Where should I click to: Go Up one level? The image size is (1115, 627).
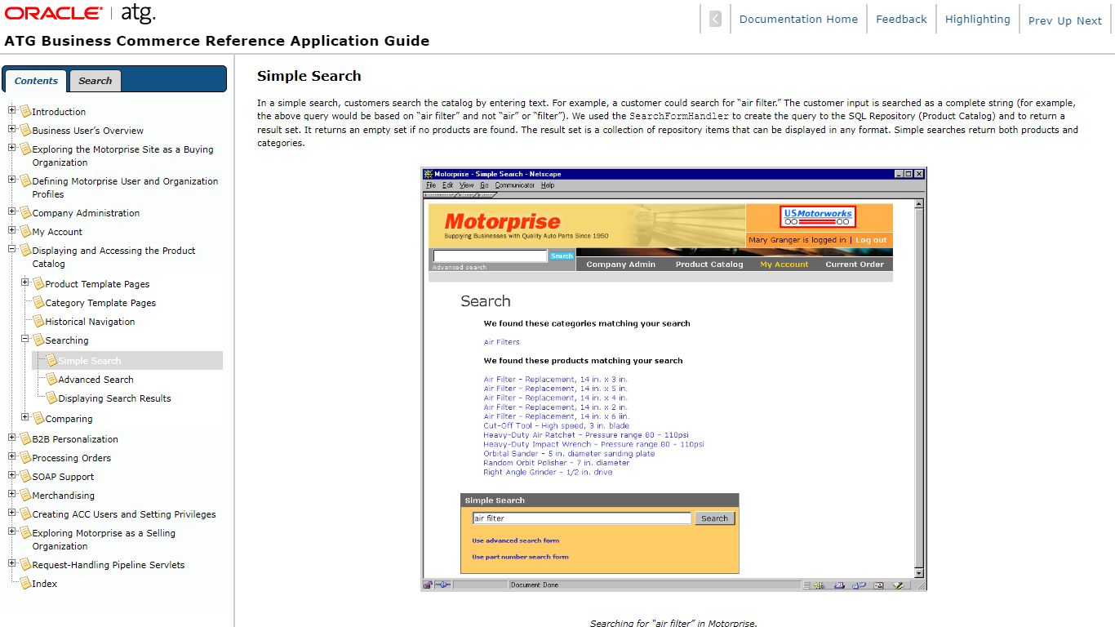point(1064,21)
